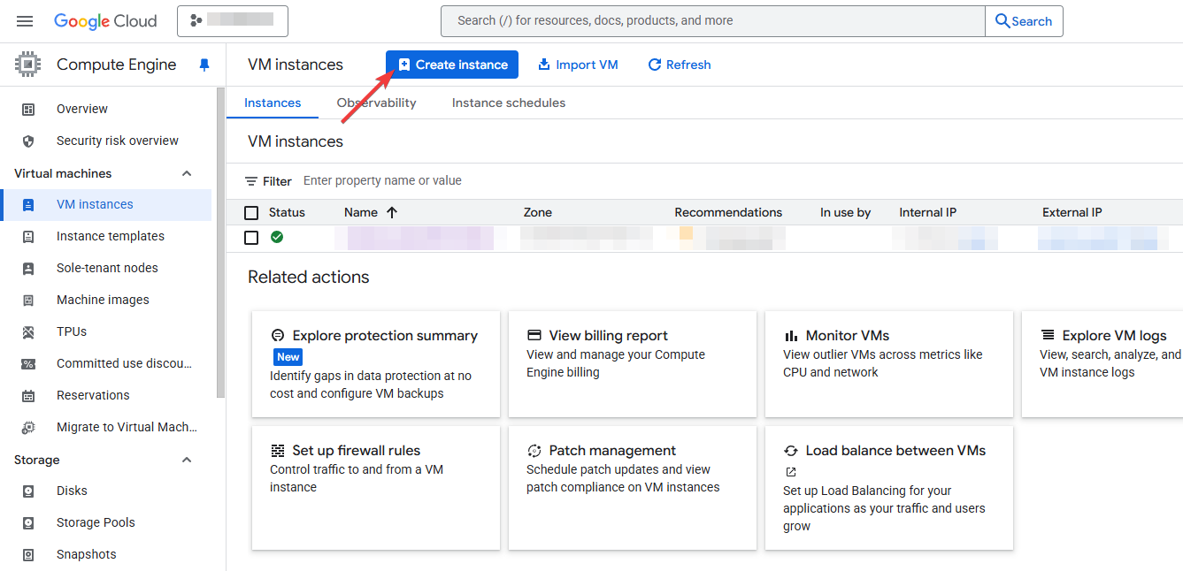
Task: Click the Overview sidebar icon
Action: (28, 110)
